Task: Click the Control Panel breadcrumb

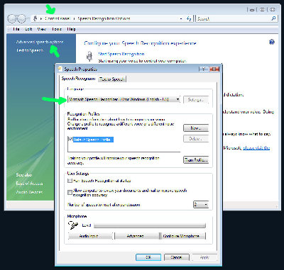Action: pyautogui.click(x=58, y=18)
